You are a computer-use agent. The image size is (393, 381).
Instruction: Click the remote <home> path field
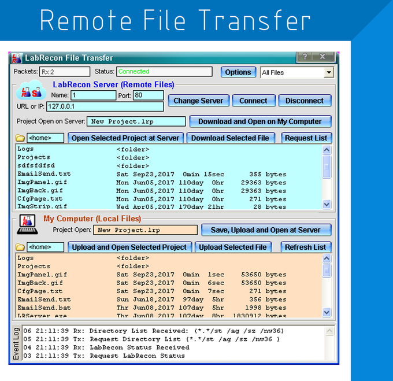coord(45,138)
